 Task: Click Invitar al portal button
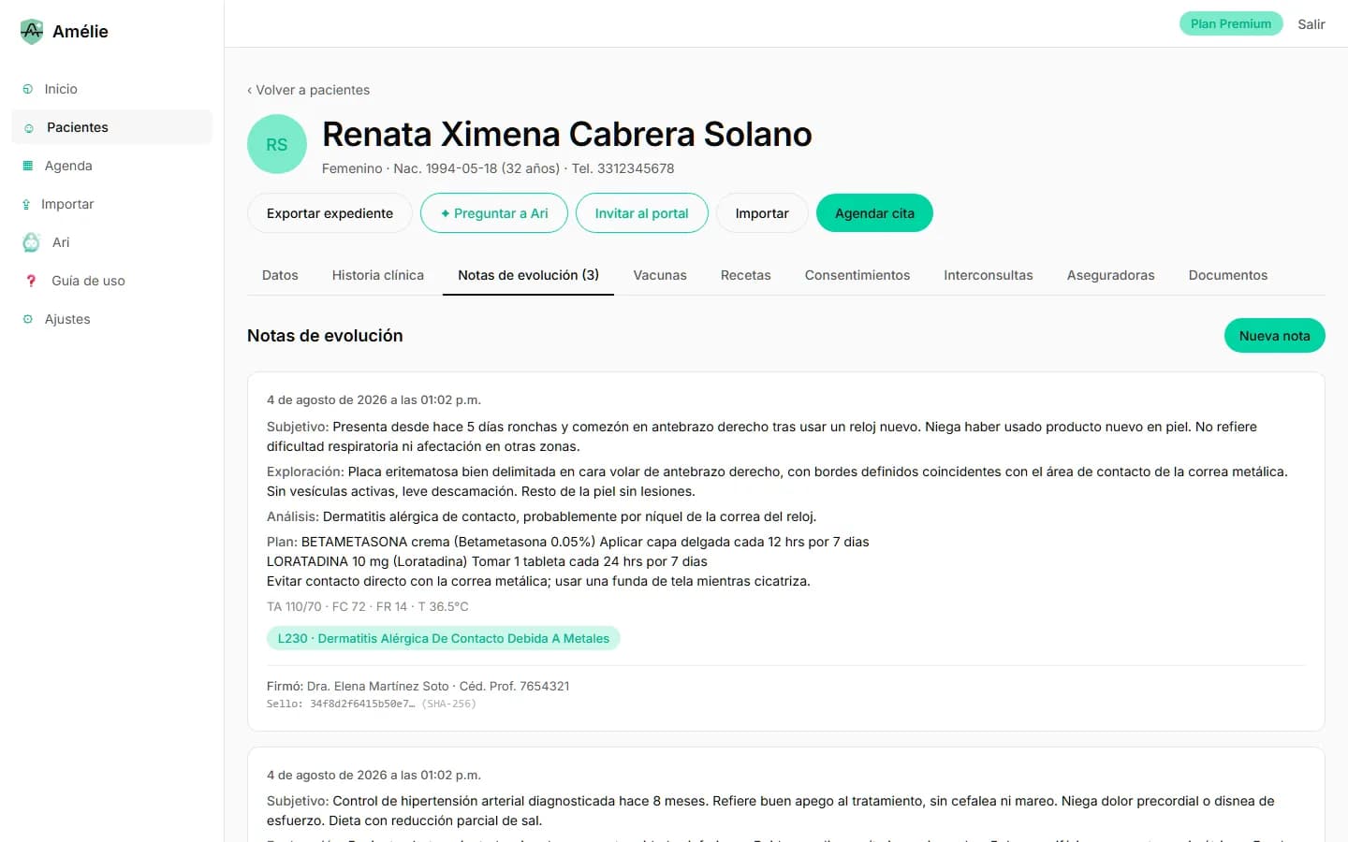point(642,213)
